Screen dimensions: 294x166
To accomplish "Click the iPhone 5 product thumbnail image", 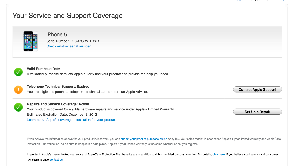I will point(31,41).
